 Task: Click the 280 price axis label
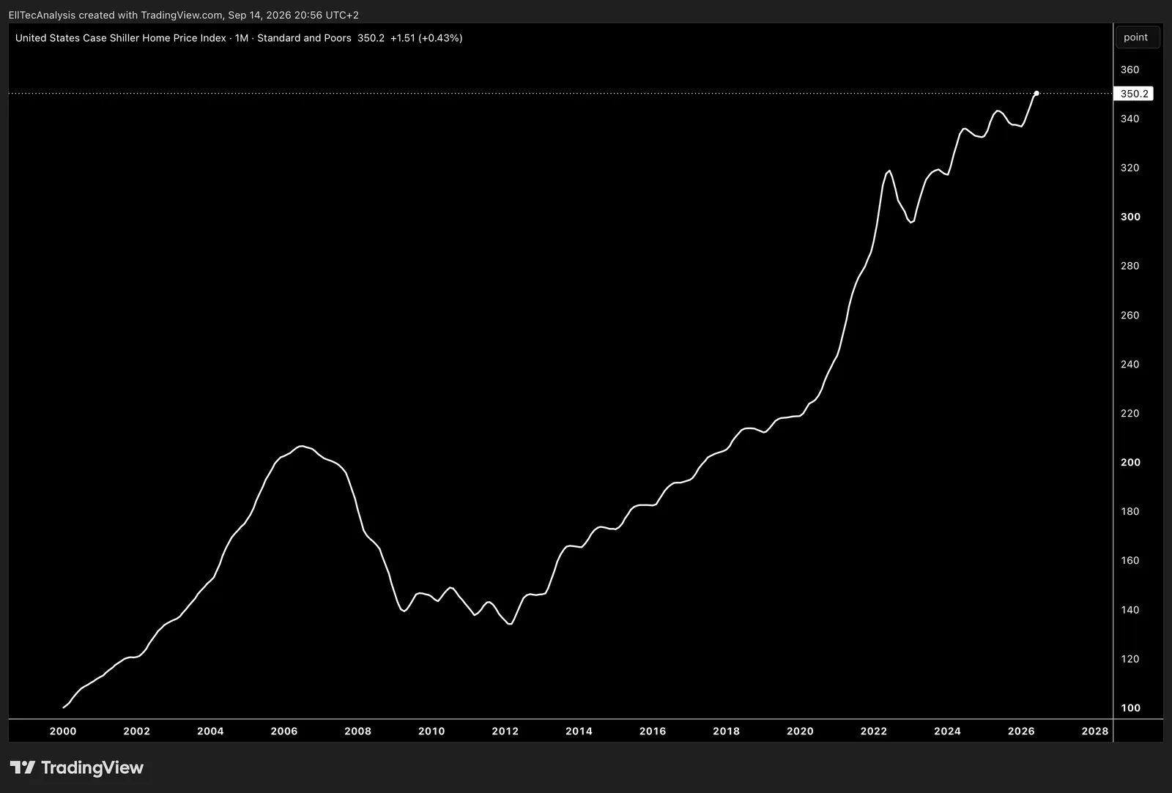tap(1130, 266)
